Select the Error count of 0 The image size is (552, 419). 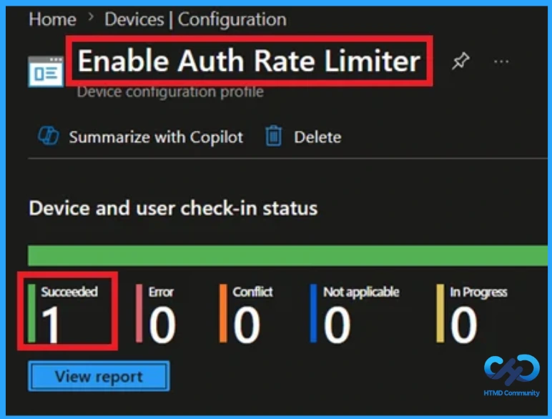click(162, 325)
